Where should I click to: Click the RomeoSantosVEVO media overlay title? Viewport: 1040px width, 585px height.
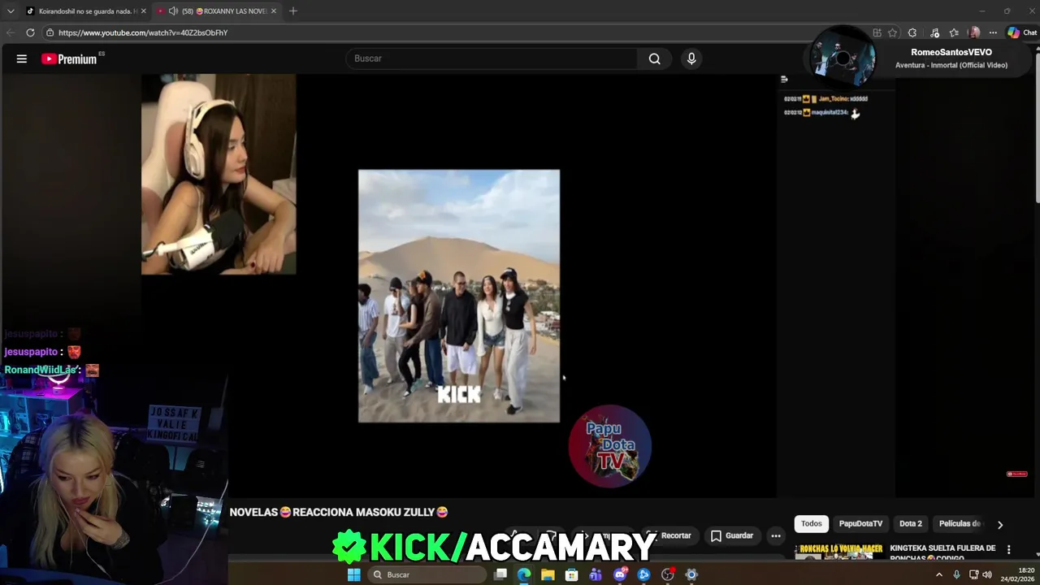coord(951,52)
